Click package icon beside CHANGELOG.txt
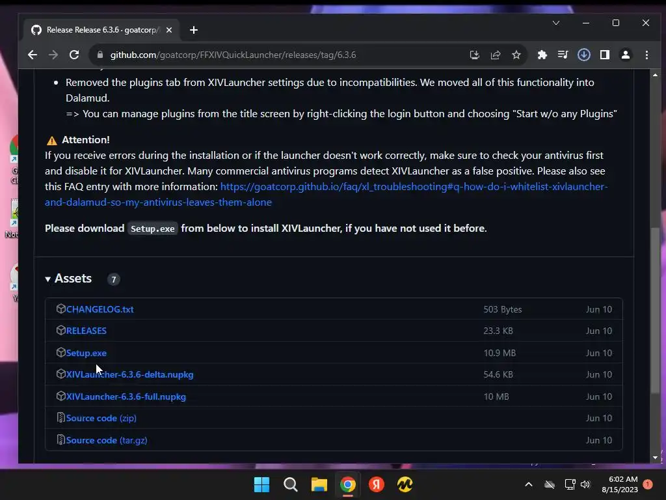 [60, 309]
